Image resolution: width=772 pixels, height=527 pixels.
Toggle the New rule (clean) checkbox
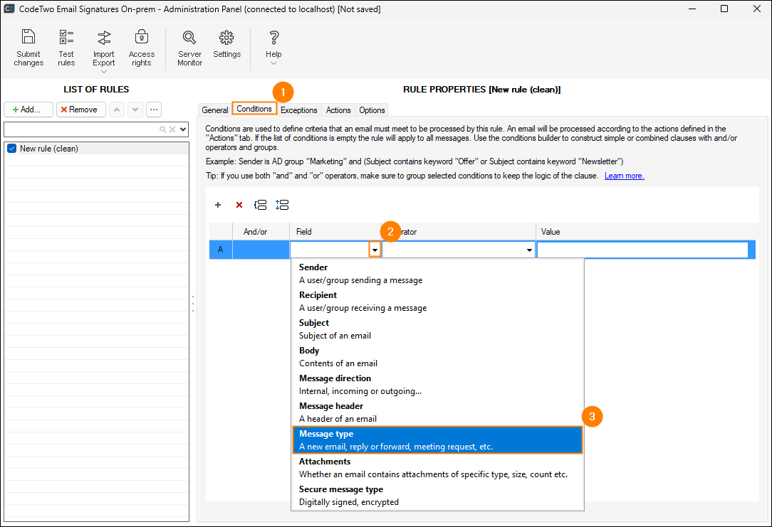[x=11, y=149]
